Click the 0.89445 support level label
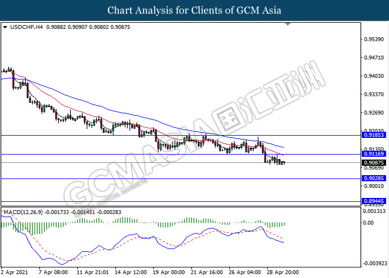Image resolution: width=389 pixels, height=278 pixels. coord(374,201)
